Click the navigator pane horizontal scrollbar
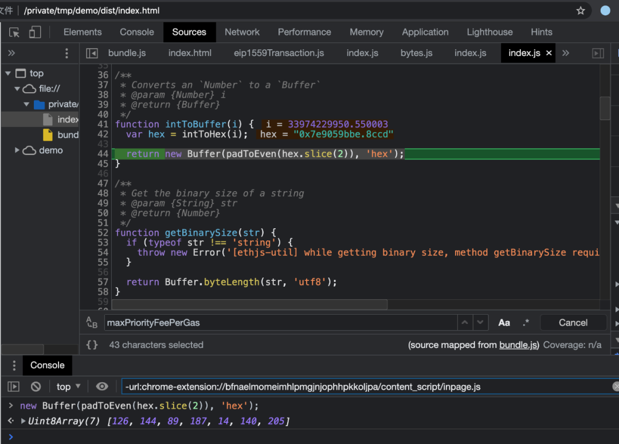Screen dimensions: 619x444 point(22,350)
